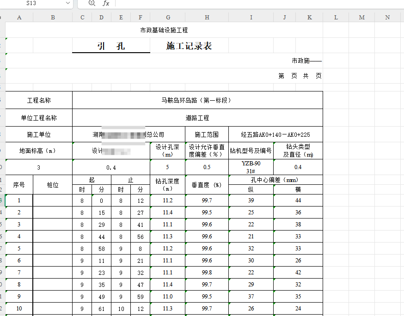The width and height of the screenshot is (404, 316).
Task: Click the 钻机型号及编号 header cell
Action: click(x=251, y=151)
